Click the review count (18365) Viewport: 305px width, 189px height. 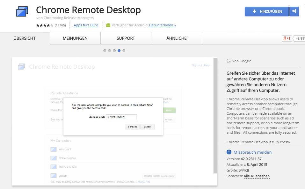coord(60,25)
